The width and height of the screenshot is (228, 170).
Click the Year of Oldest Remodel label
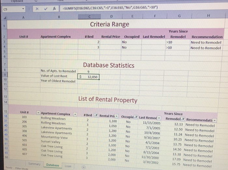(x=58, y=81)
